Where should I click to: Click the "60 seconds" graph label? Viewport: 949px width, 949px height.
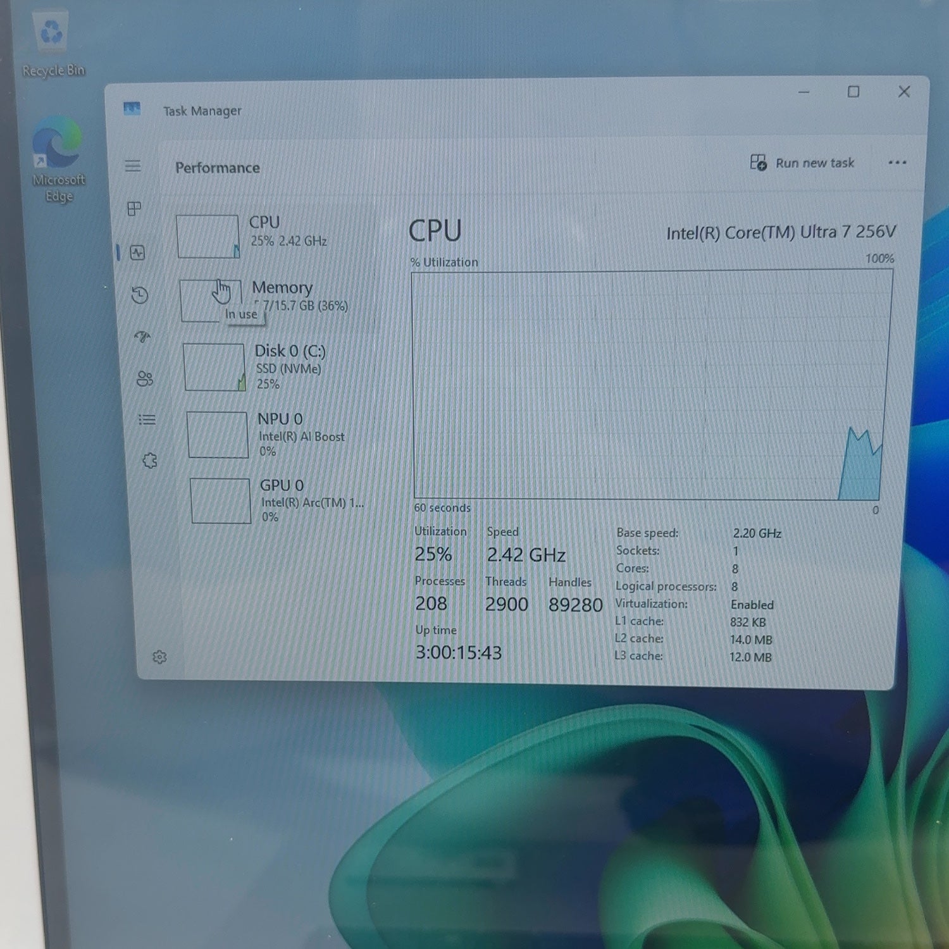[x=442, y=507]
